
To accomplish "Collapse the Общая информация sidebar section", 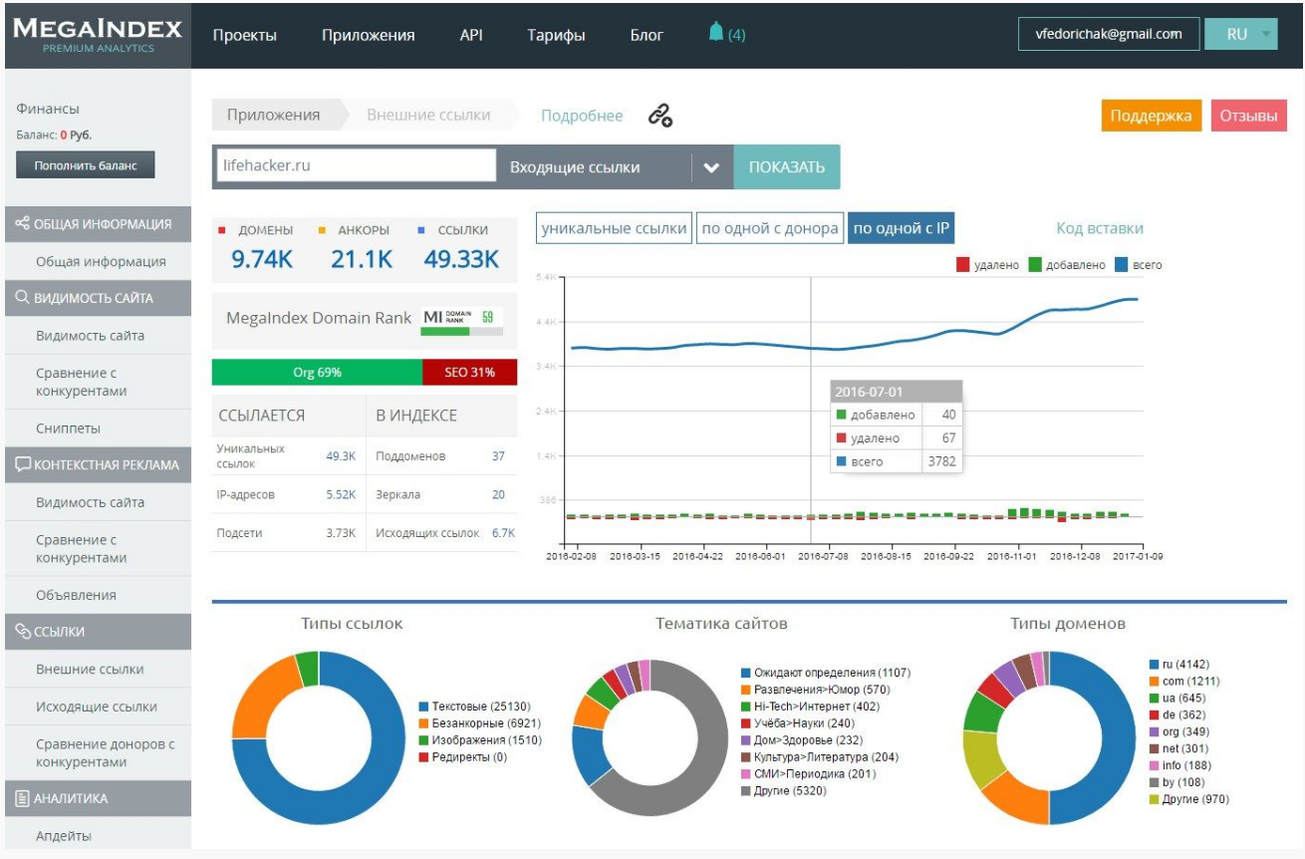I will 96,224.
